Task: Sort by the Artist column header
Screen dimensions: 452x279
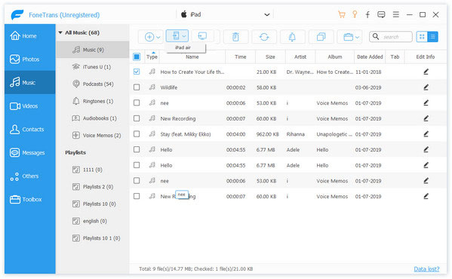Action: coord(300,57)
